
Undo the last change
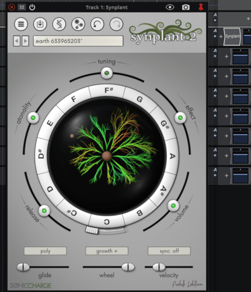(97, 25)
